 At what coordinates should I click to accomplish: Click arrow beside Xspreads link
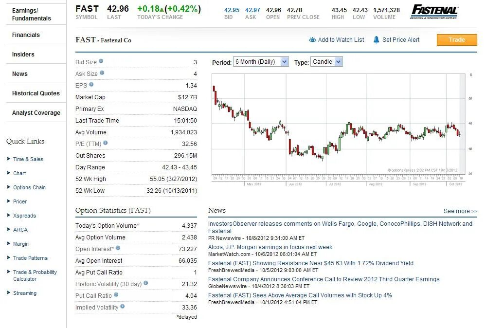(x=9, y=215)
